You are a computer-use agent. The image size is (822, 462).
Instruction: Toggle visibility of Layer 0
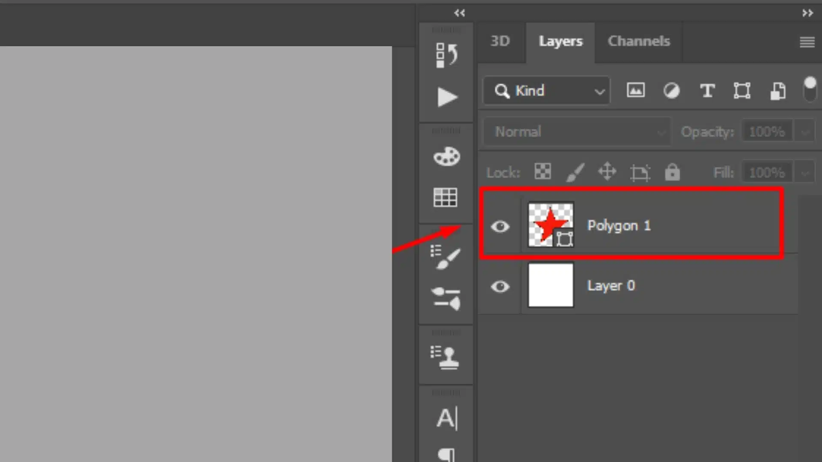(x=499, y=285)
